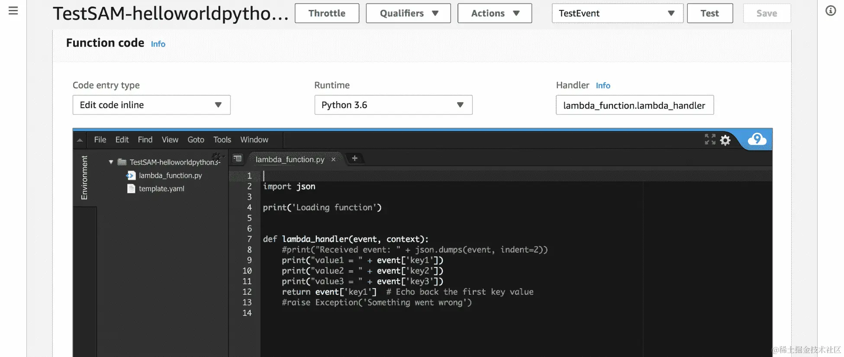
Task: Click the print value2 code line
Action: coord(363,270)
